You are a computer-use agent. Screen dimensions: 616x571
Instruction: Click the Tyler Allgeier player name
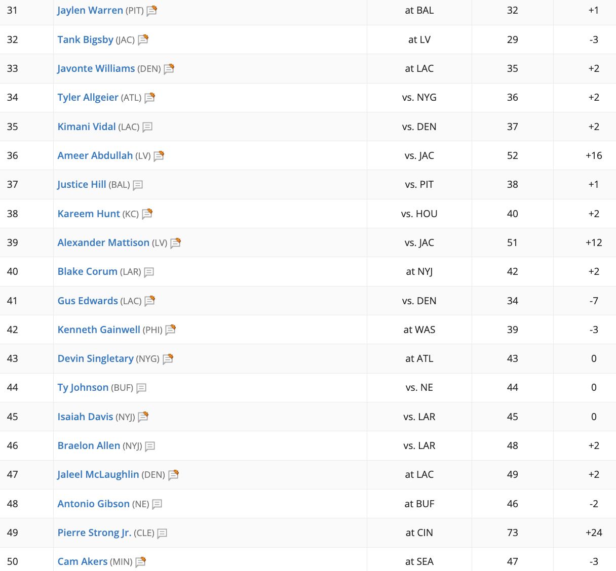coord(88,97)
